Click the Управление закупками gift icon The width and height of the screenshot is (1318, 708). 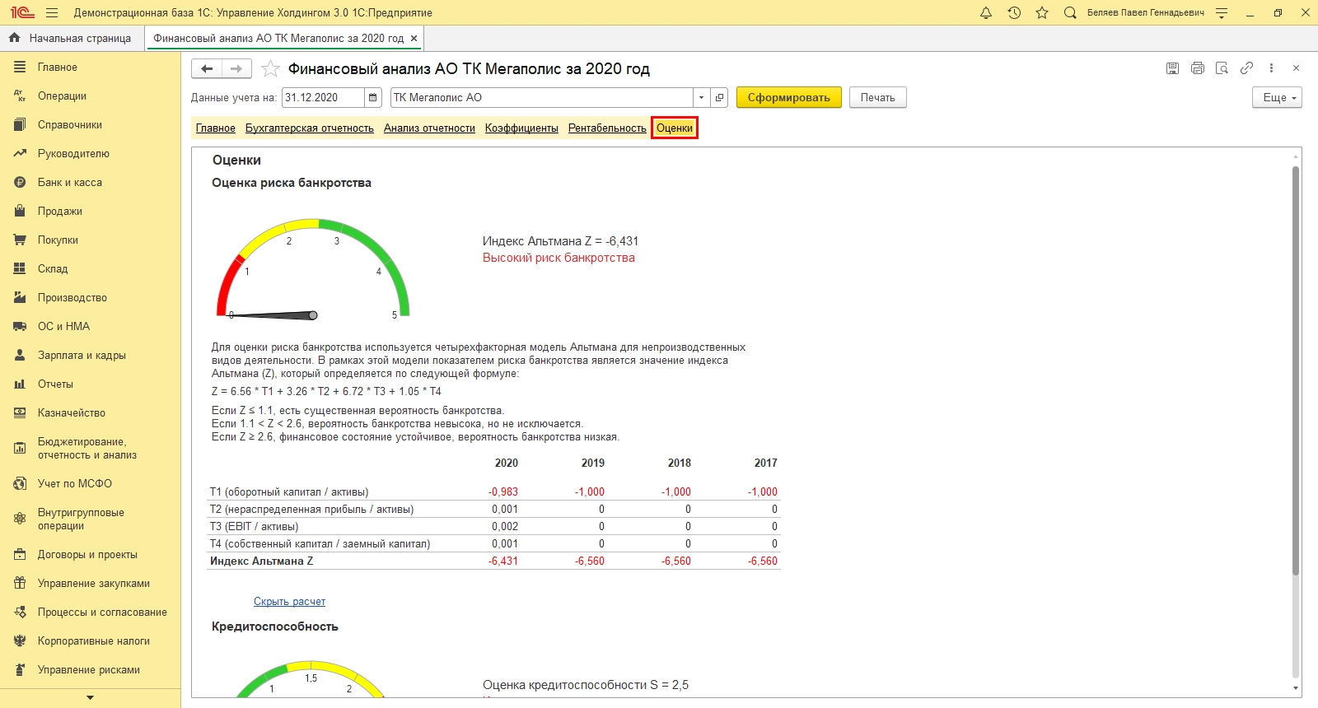[x=20, y=584]
